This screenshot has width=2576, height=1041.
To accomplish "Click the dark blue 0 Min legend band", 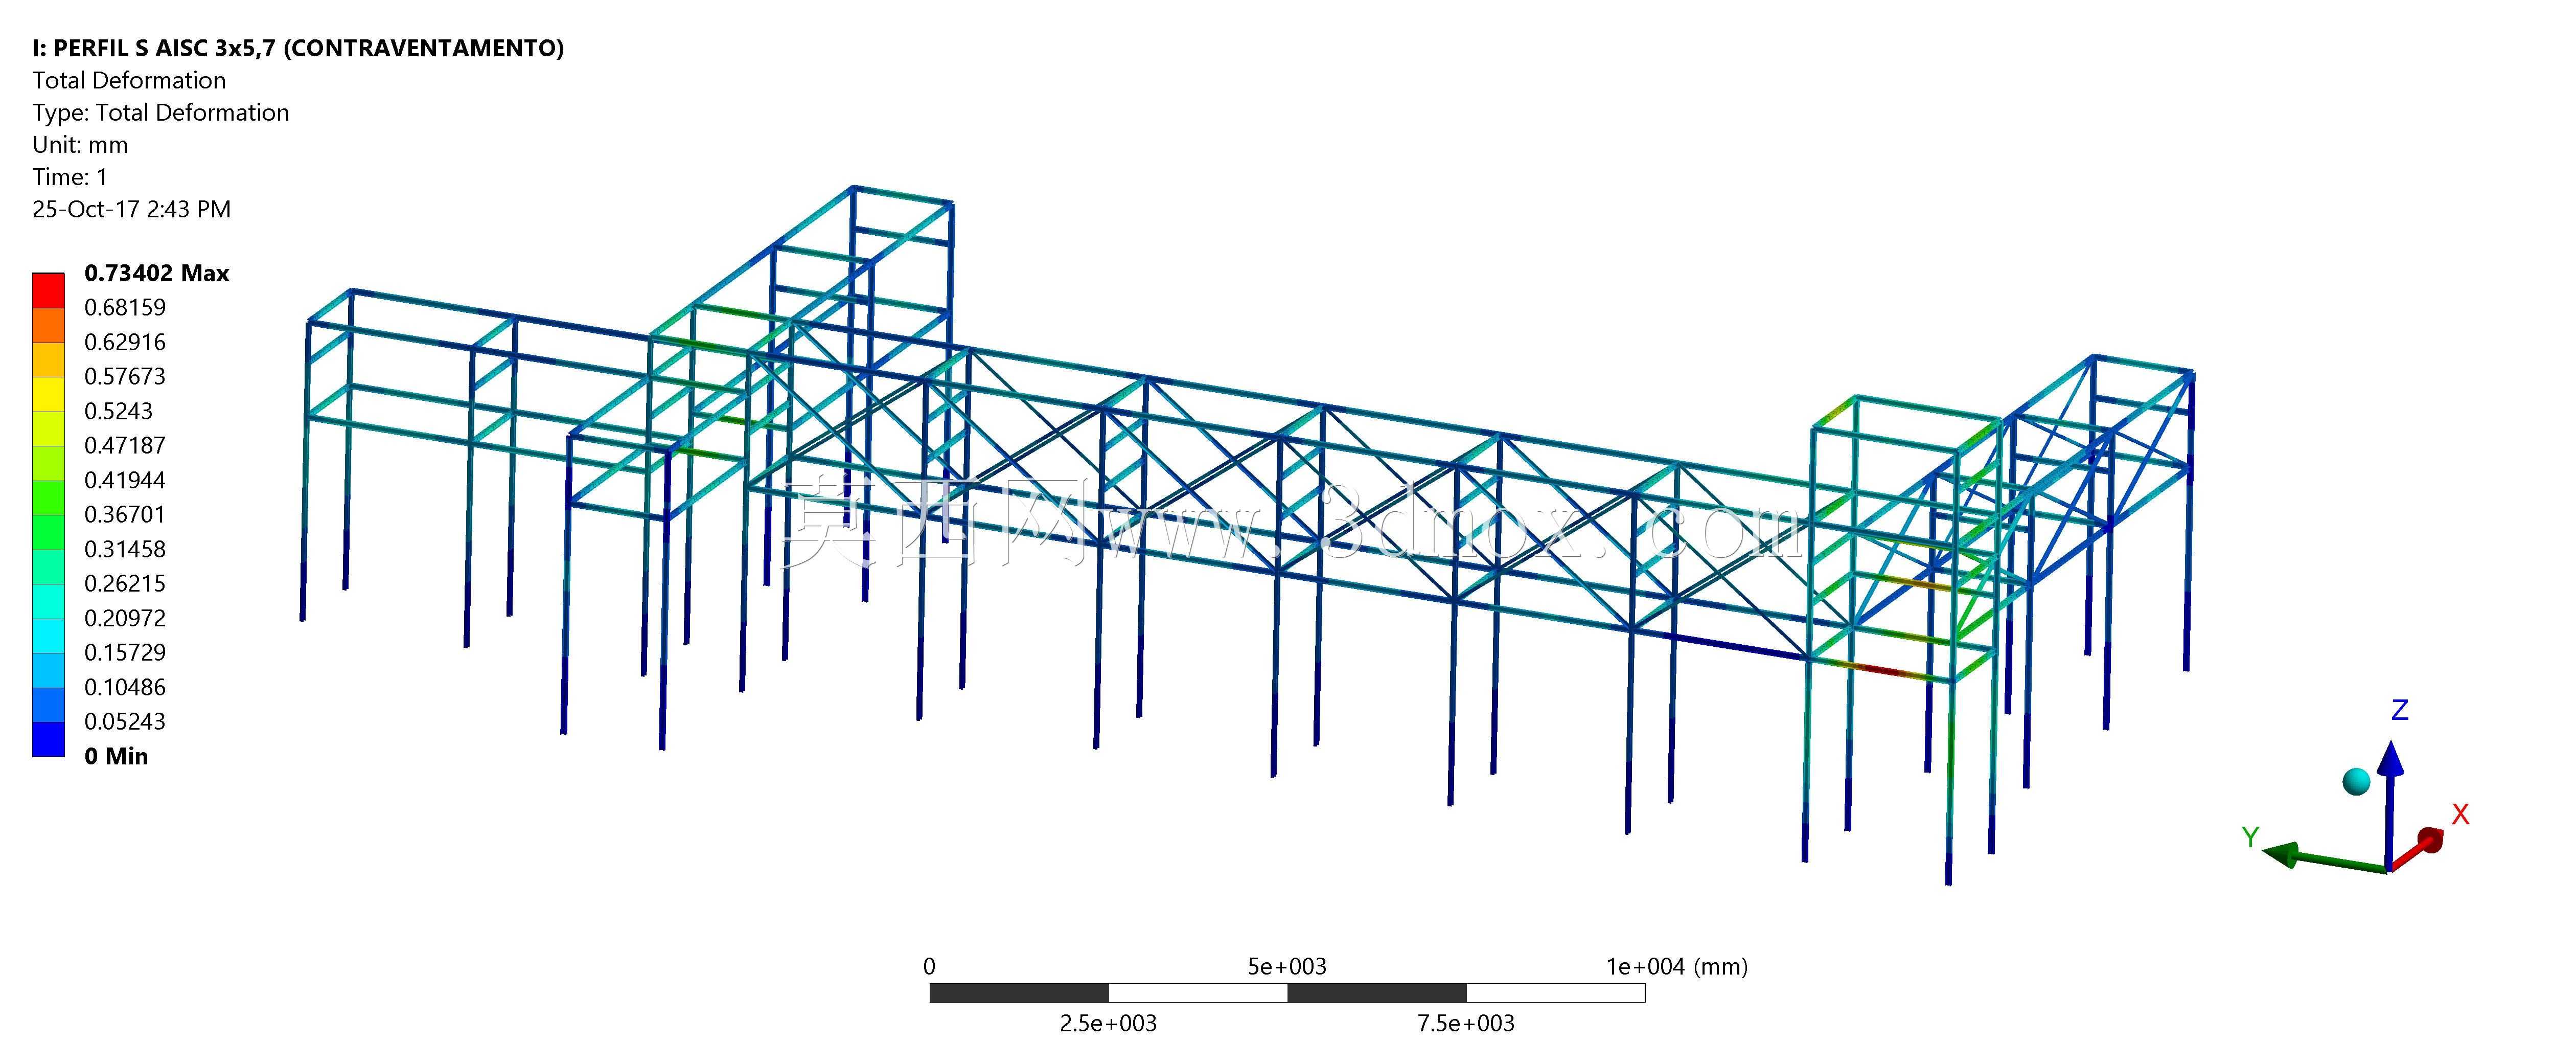I will [x=48, y=739].
